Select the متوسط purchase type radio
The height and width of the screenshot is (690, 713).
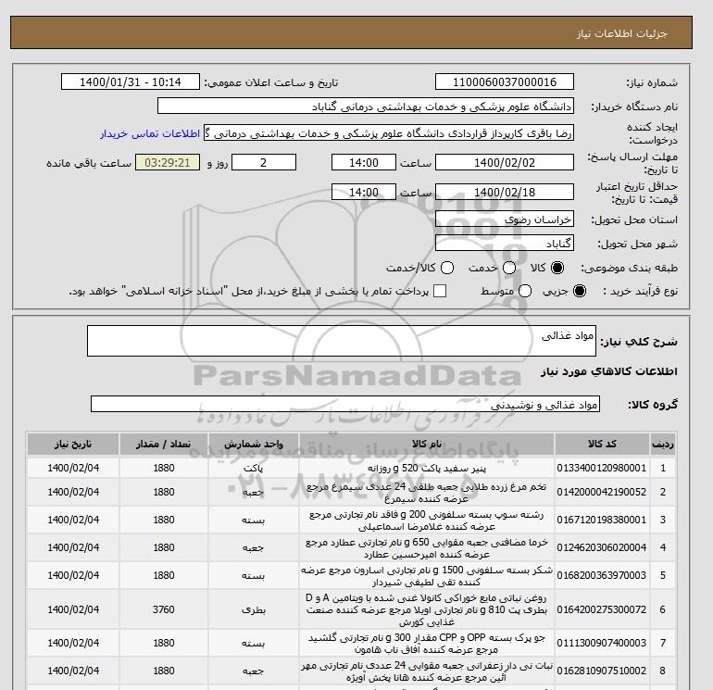tap(525, 291)
